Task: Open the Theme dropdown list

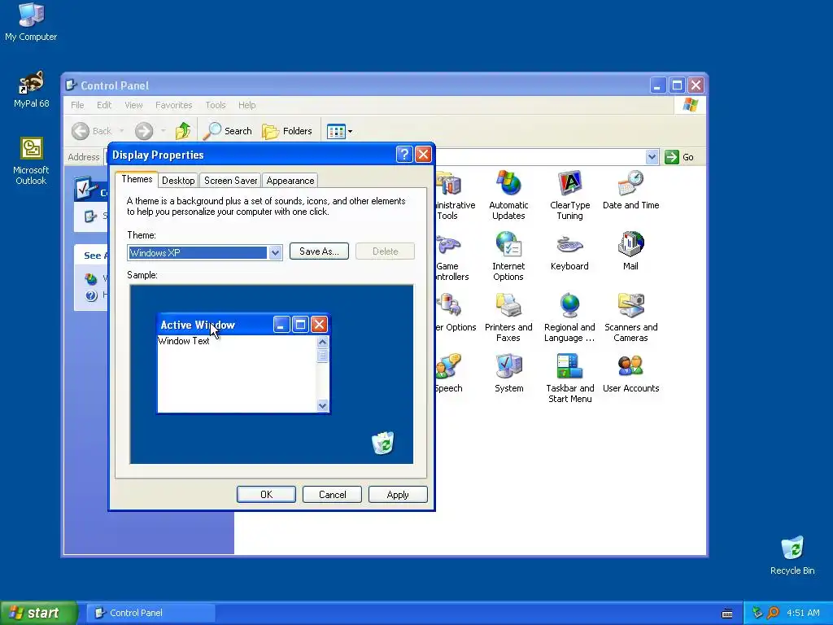Action: pos(275,253)
